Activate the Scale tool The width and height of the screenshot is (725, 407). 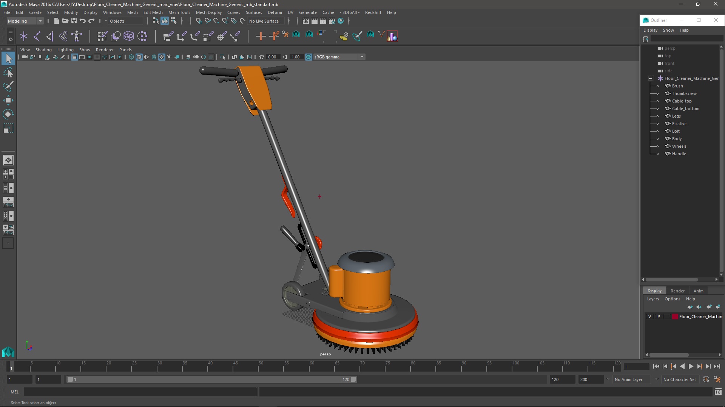[8, 128]
